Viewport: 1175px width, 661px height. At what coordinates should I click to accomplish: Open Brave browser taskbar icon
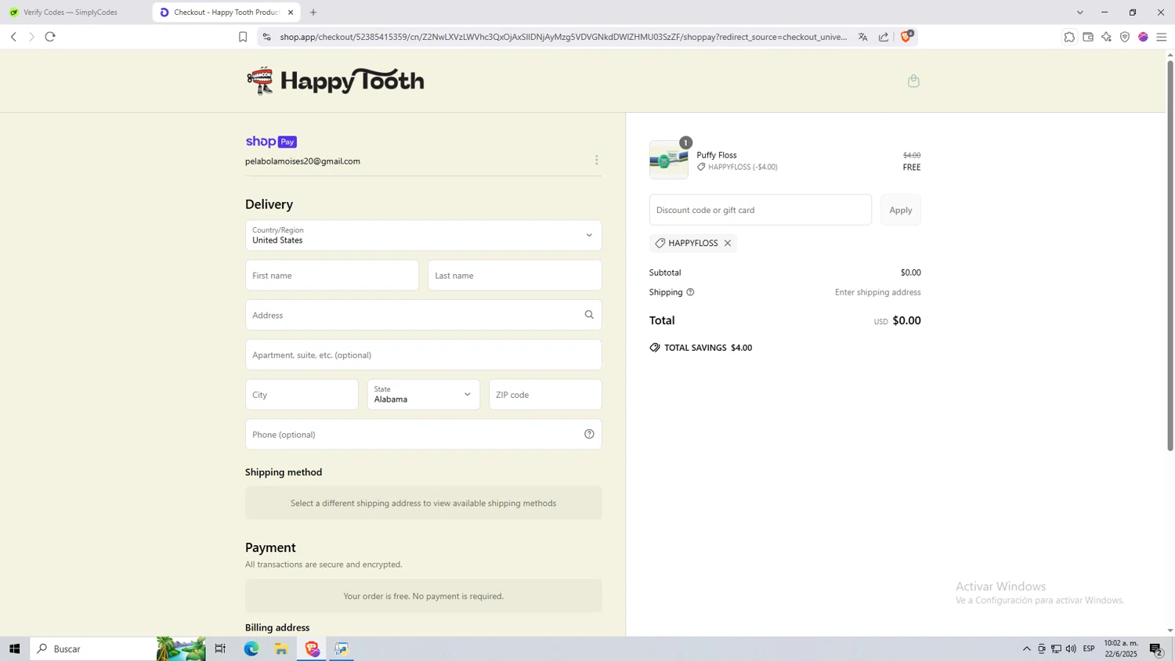312,648
